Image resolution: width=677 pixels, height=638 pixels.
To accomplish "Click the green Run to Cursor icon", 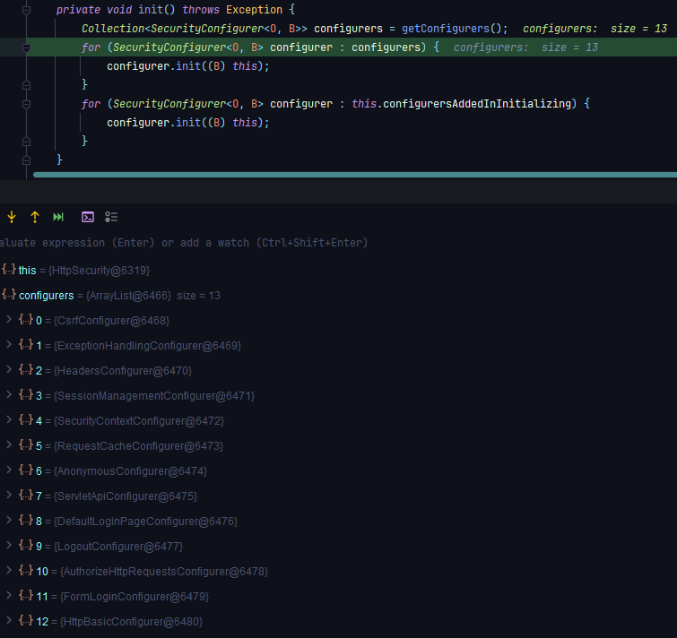I will tap(58, 217).
